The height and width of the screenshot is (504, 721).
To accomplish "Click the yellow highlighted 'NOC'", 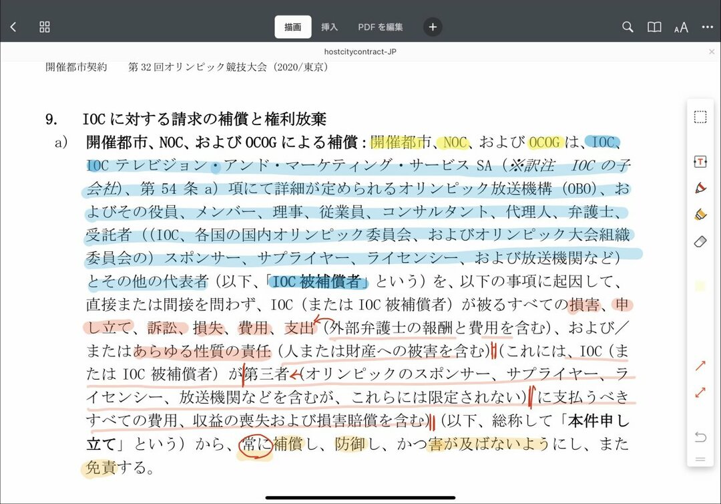I will (x=455, y=142).
